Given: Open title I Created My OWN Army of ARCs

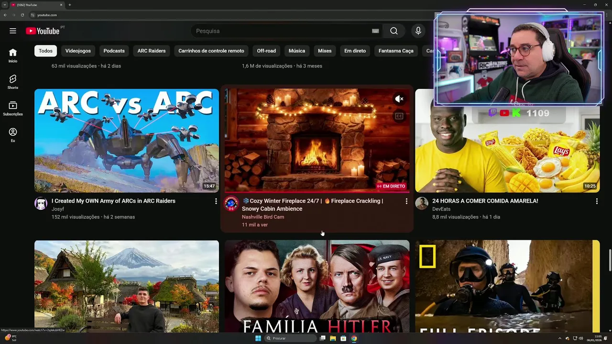Looking at the screenshot, I should (x=113, y=201).
